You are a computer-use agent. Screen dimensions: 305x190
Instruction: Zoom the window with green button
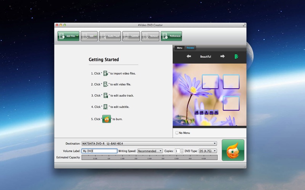[65, 25]
